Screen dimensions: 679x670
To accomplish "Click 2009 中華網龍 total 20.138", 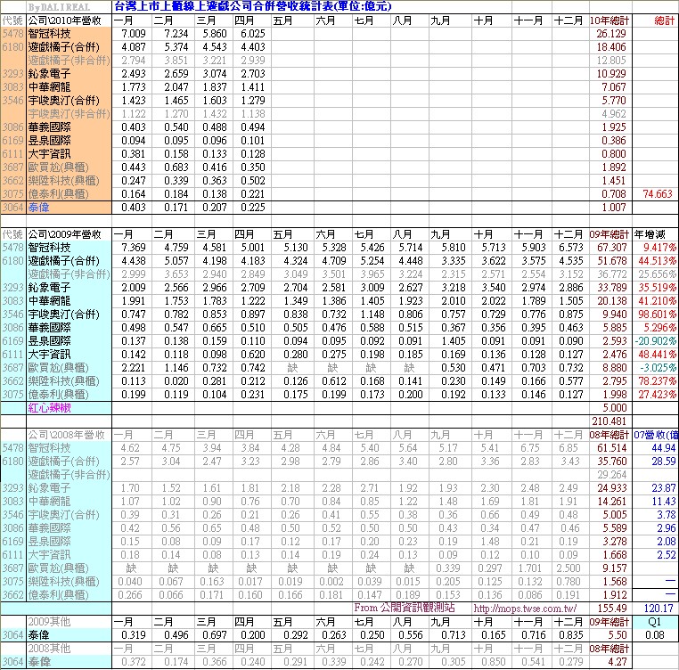I will [x=611, y=301].
